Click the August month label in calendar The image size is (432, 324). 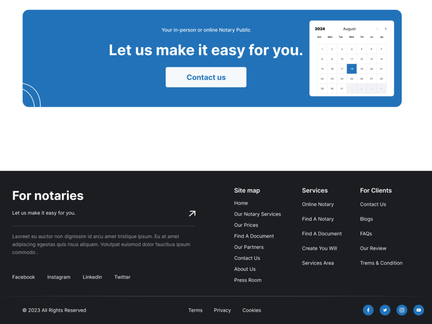349,29
